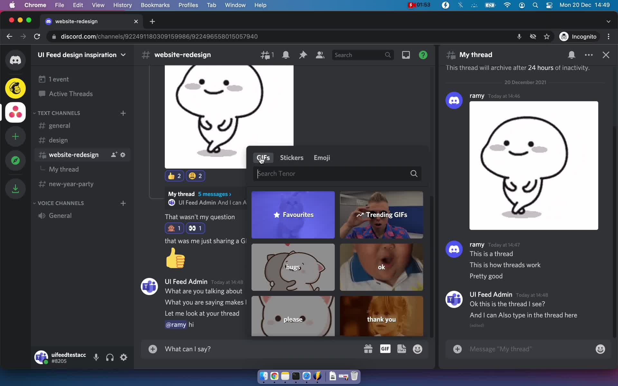Image resolution: width=618 pixels, height=386 pixels.
Task: Open the Help question mark icon
Action: 423,55
